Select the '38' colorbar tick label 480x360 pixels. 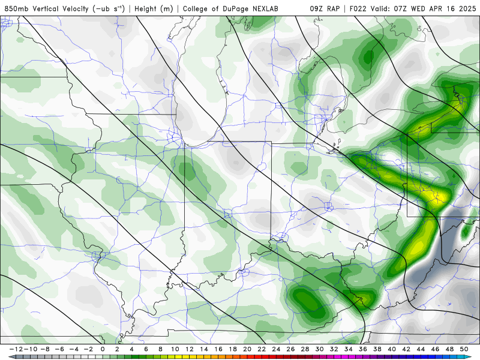coord(377,349)
